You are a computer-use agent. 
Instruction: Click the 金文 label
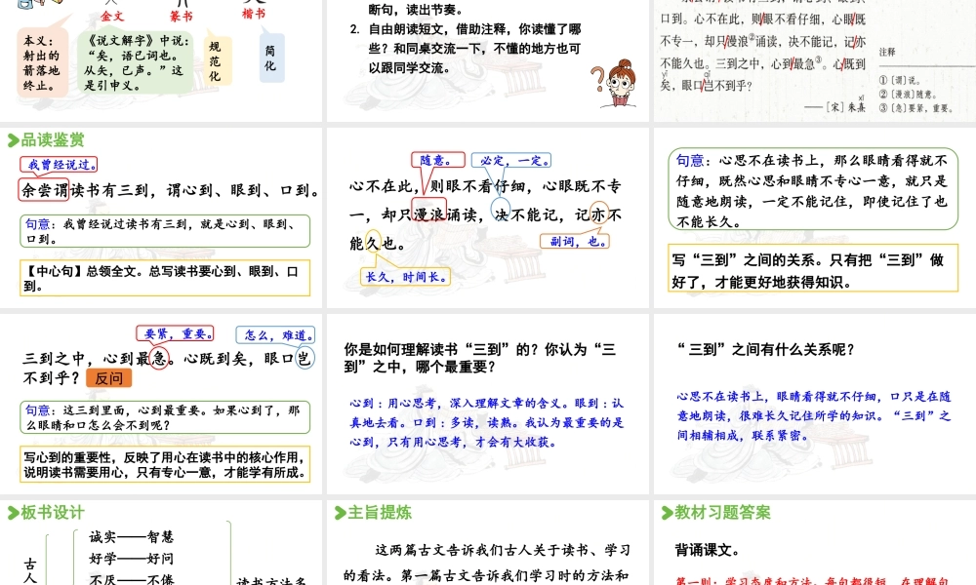point(112,17)
